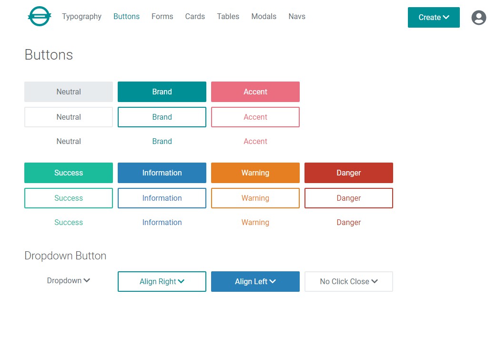The height and width of the screenshot is (339, 497).
Task: Open the plain Dropdown text button
Action: coord(69,281)
